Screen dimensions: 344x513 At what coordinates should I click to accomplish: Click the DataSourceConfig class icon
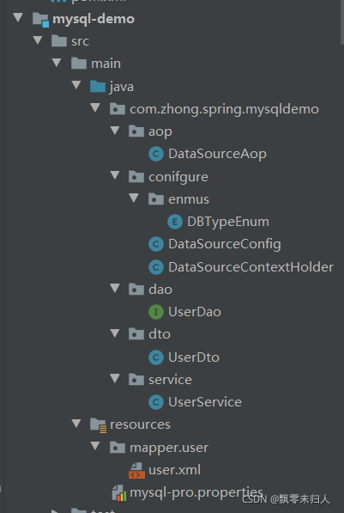(156, 244)
